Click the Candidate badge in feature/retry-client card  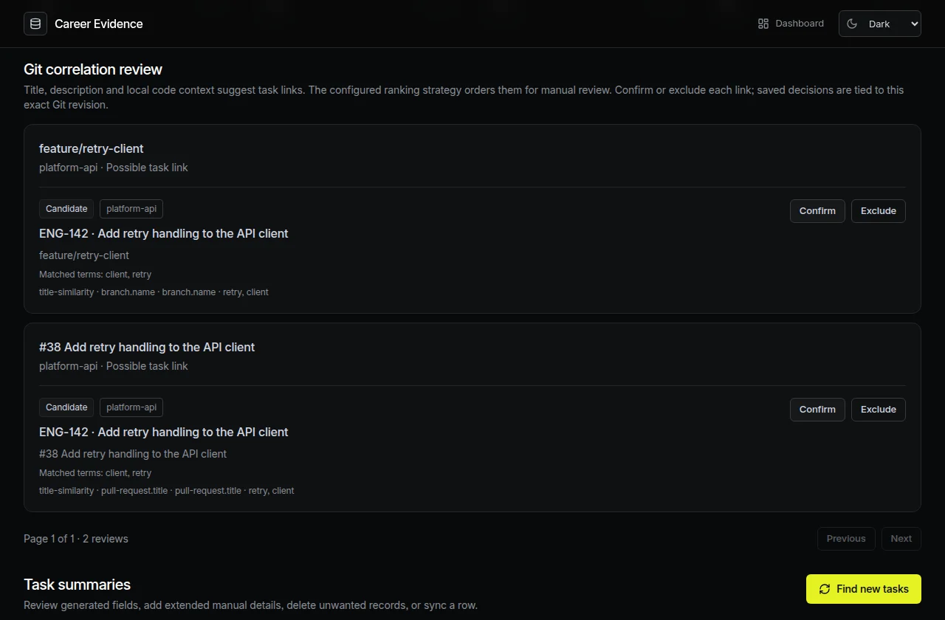(x=66, y=209)
